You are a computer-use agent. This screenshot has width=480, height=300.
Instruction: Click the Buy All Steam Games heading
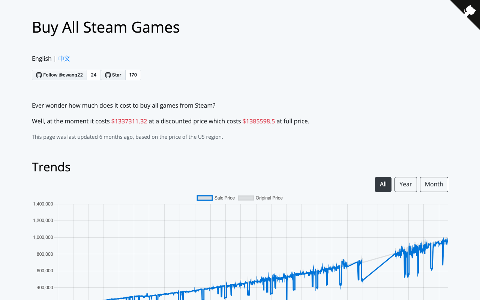click(106, 27)
